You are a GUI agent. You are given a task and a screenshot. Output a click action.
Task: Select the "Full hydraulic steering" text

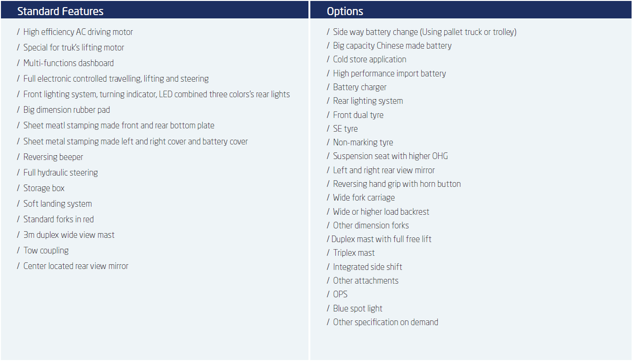(x=61, y=173)
